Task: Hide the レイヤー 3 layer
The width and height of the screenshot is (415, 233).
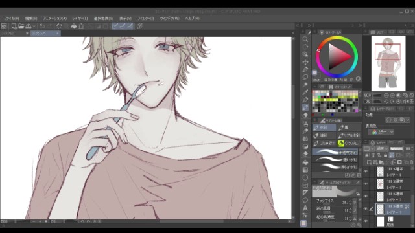Action: (x=366, y=184)
